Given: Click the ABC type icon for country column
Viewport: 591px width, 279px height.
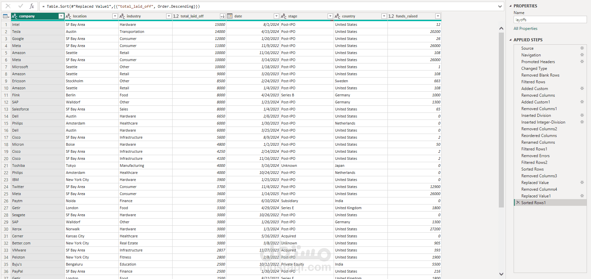Looking at the screenshot, I should click(x=337, y=16).
